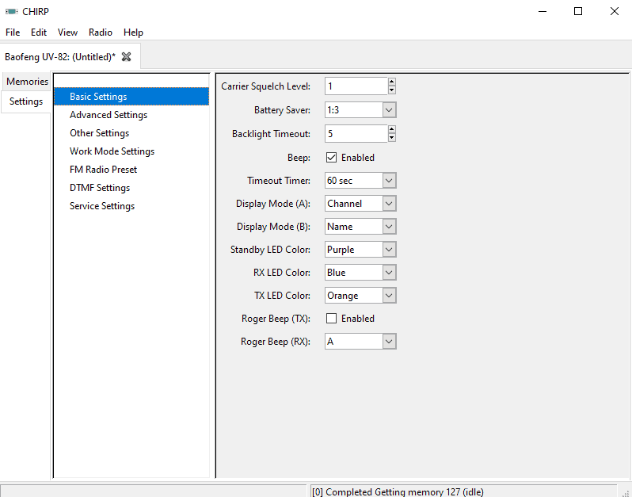Close the Baofeng UV-82 tab with X icon
The width and height of the screenshot is (632, 497).
point(126,57)
